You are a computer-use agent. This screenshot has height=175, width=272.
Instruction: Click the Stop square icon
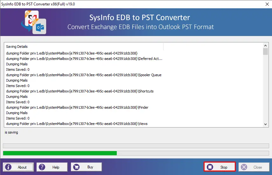tap(210, 167)
